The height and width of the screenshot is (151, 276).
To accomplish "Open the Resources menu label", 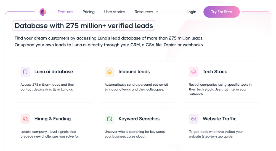I will [144, 12].
